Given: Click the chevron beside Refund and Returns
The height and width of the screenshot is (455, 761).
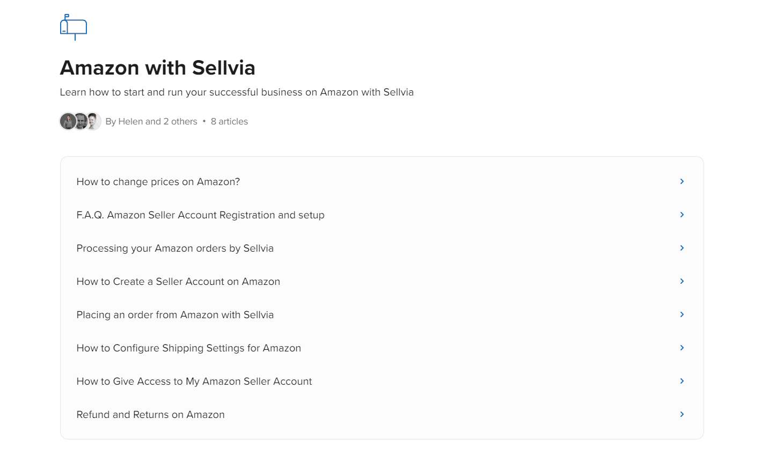Looking at the screenshot, I should coord(682,414).
